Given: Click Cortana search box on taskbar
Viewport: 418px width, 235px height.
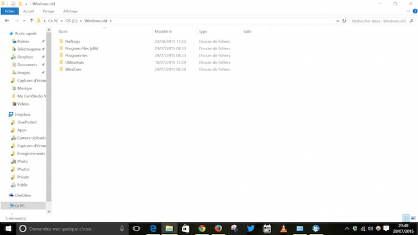Looking at the screenshot, I should pos(72,228).
